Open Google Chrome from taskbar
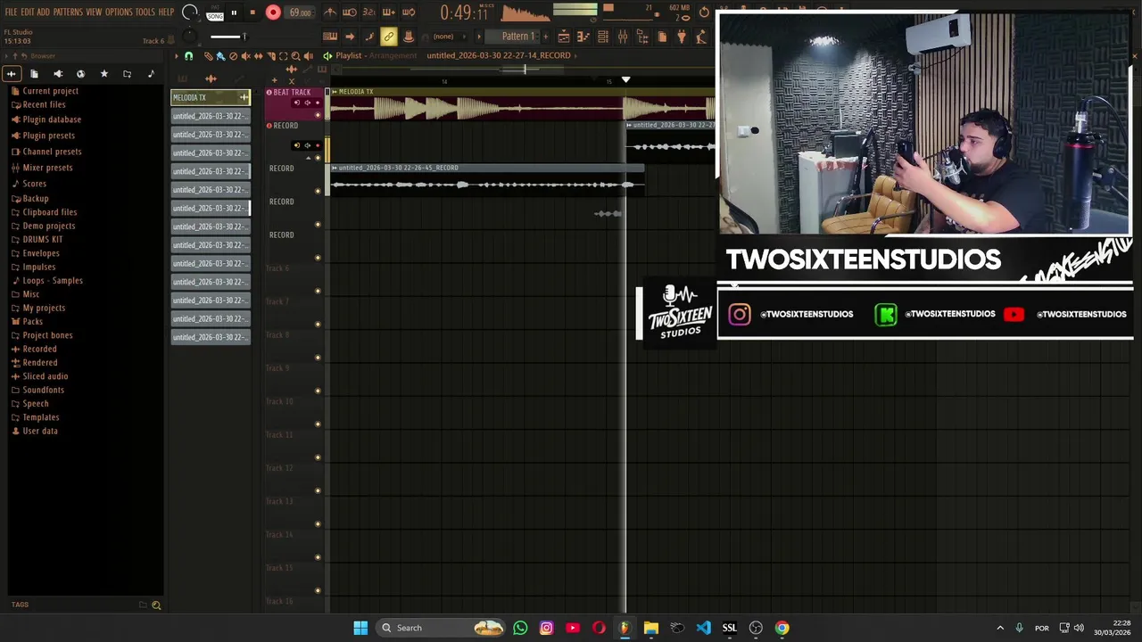1142x642 pixels. point(782,628)
